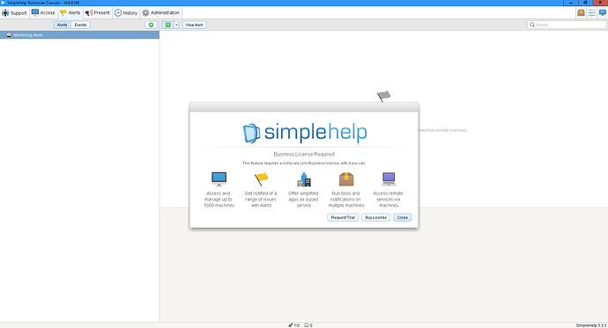Click the green plus add button
Image resolution: width=608 pixels, height=328 pixels.
point(151,25)
